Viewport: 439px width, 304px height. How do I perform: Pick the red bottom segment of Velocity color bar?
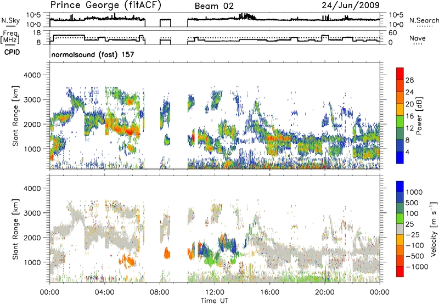pyautogui.click(x=400, y=272)
